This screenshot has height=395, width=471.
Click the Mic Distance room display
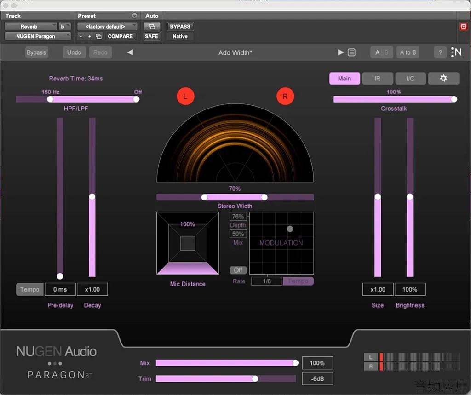point(188,243)
